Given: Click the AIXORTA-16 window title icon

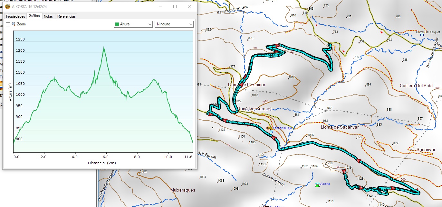Looking at the screenshot, I should pyautogui.click(x=7, y=6).
